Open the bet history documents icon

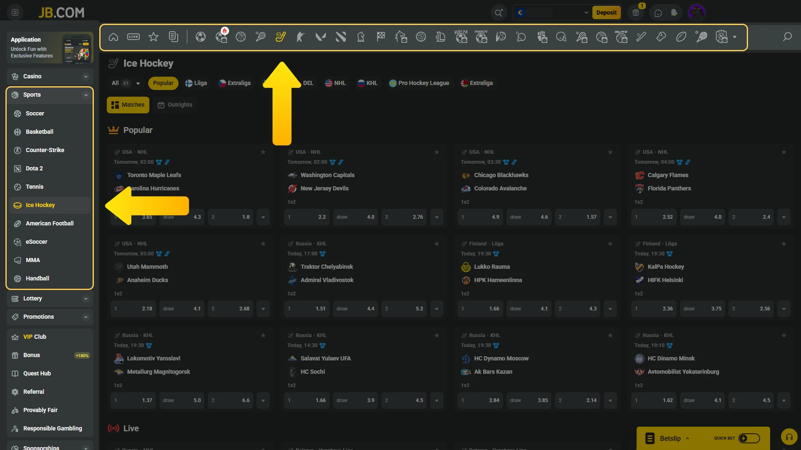[174, 37]
